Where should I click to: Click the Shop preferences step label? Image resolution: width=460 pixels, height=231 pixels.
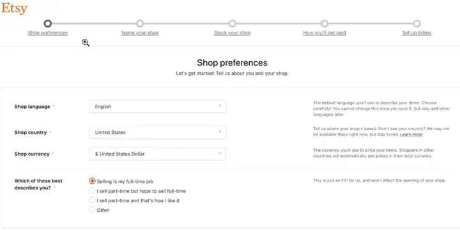point(47,33)
